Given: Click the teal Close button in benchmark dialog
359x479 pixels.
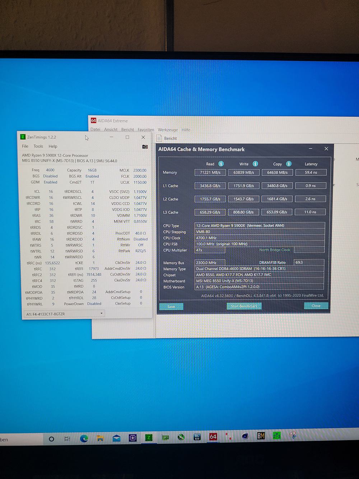Looking at the screenshot, I should 316,306.
